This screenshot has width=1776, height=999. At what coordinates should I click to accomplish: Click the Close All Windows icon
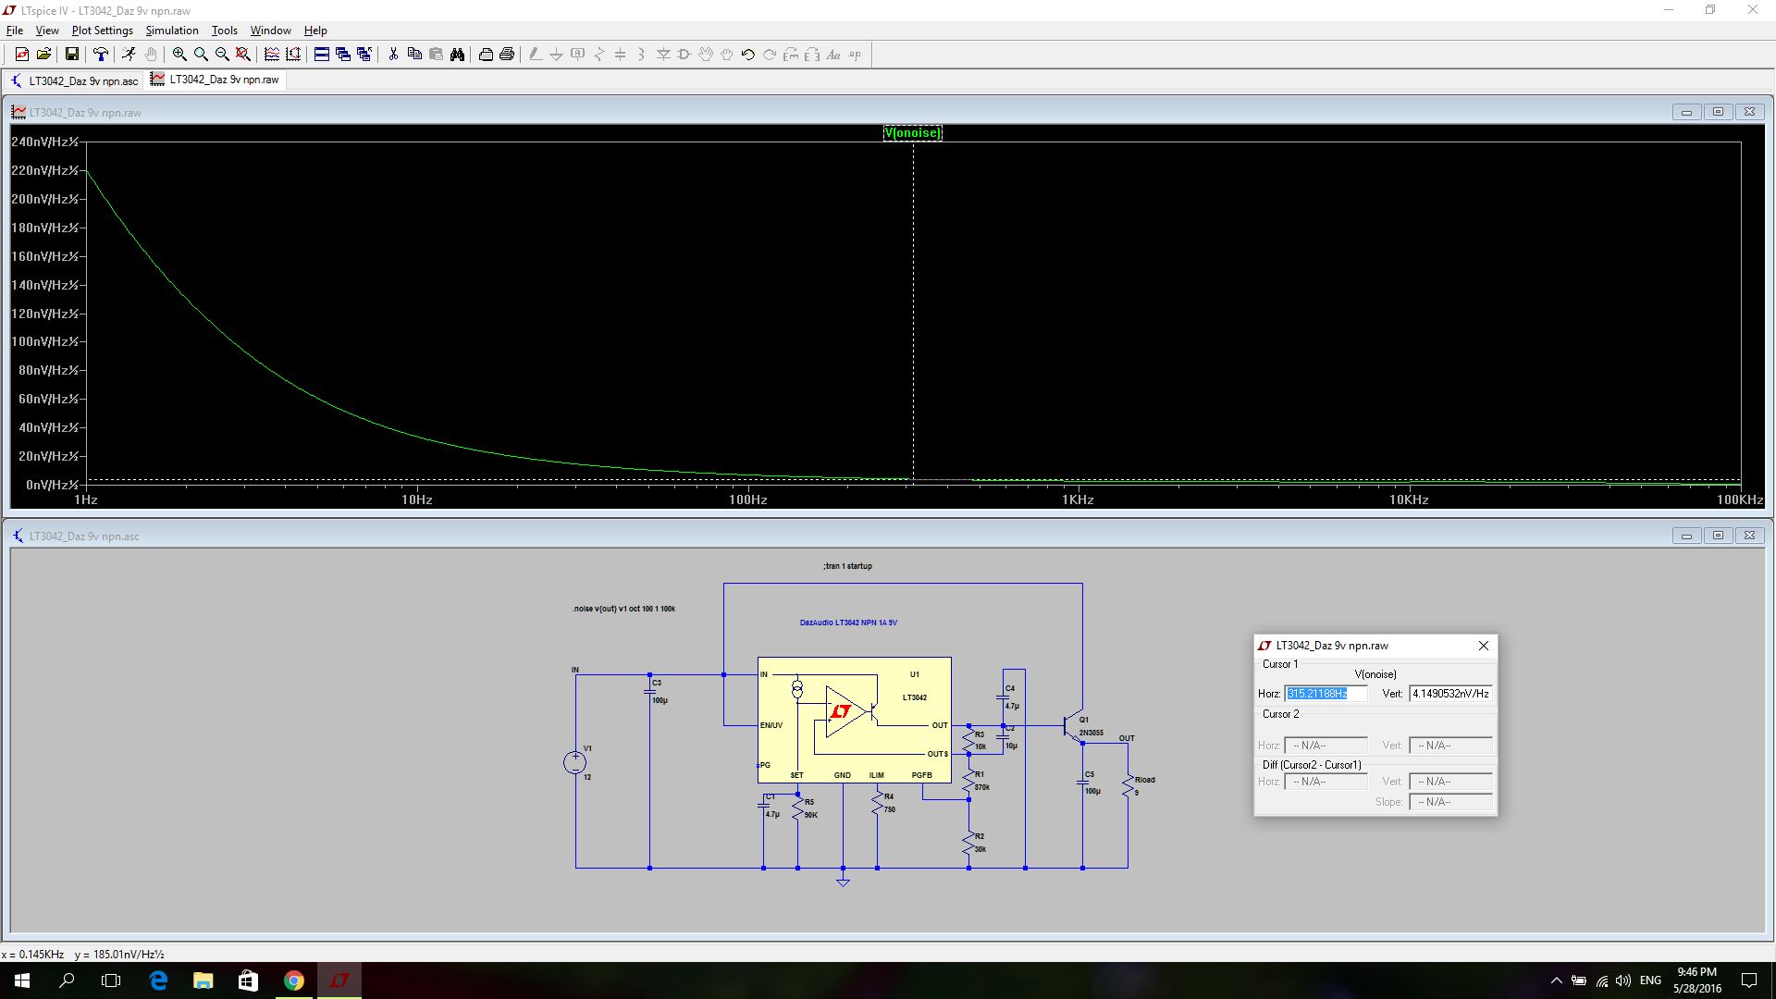click(364, 55)
